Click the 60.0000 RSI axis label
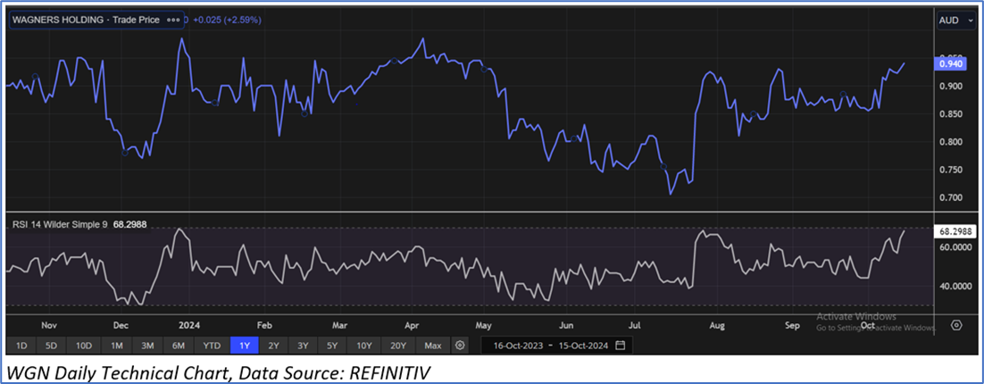The image size is (984, 384). point(954,247)
